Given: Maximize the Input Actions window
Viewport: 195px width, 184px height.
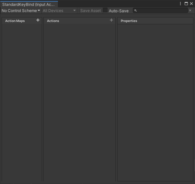Looking at the screenshot, I should pyautogui.click(x=186, y=4).
